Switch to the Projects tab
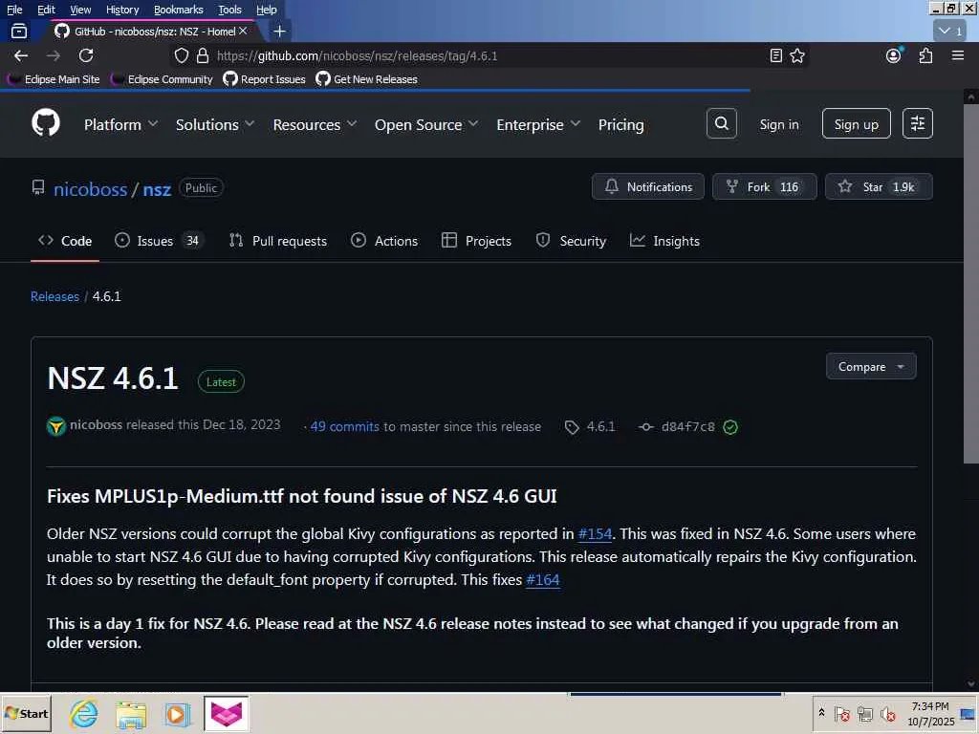 click(476, 241)
